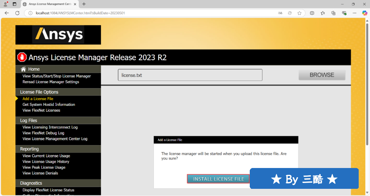
Task: Open View License Usage History
Action: point(46,162)
